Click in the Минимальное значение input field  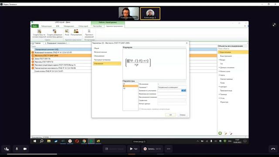click(172, 94)
